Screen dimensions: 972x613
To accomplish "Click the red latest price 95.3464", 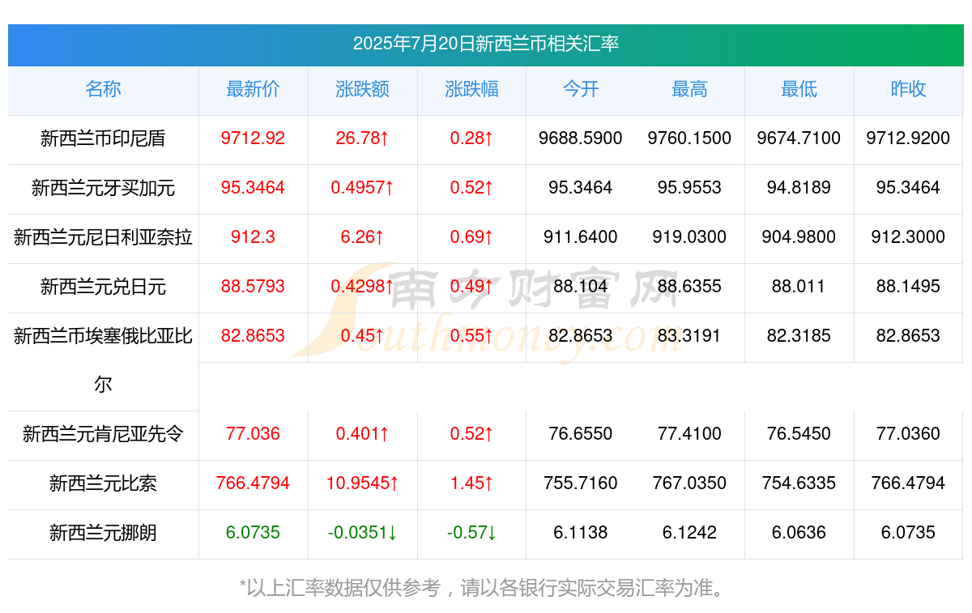I will coord(253,188).
